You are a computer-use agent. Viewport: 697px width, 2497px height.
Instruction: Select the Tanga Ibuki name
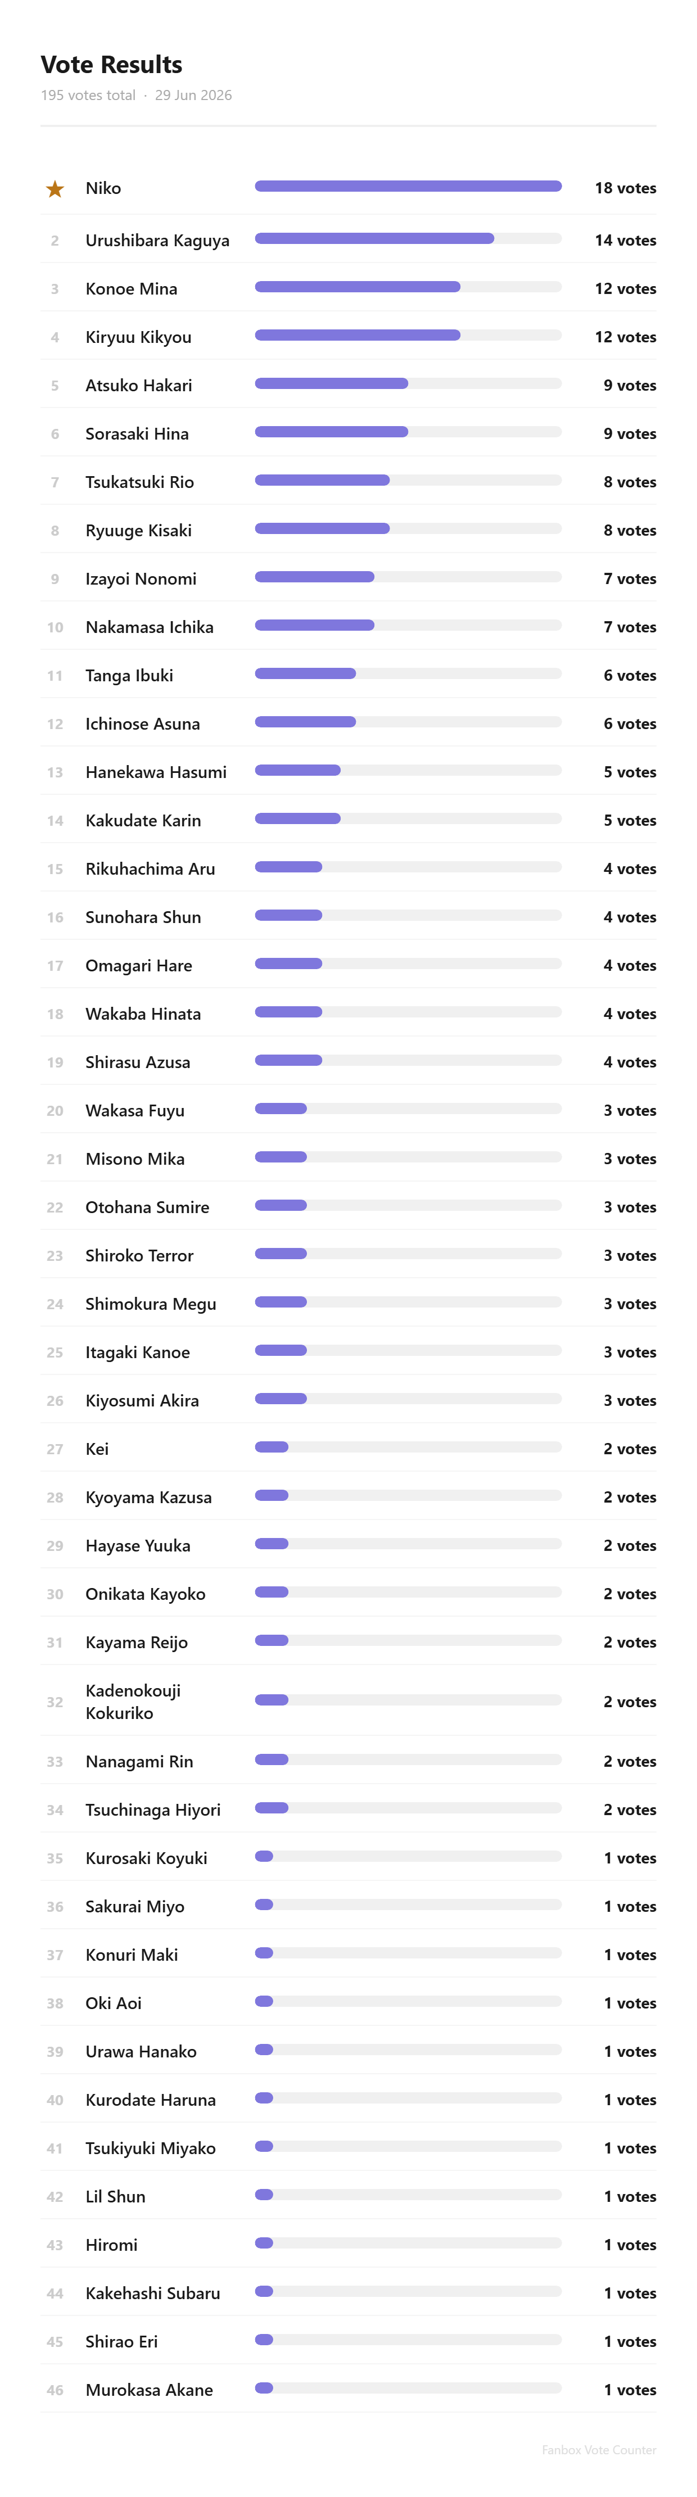[x=129, y=676]
